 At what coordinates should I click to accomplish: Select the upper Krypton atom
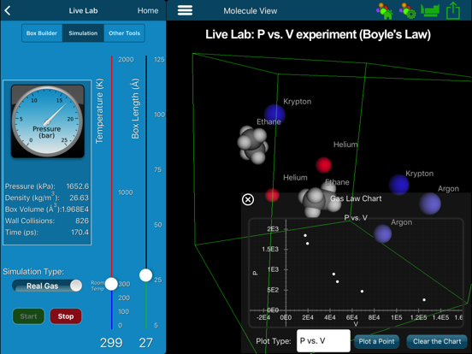(274, 115)
